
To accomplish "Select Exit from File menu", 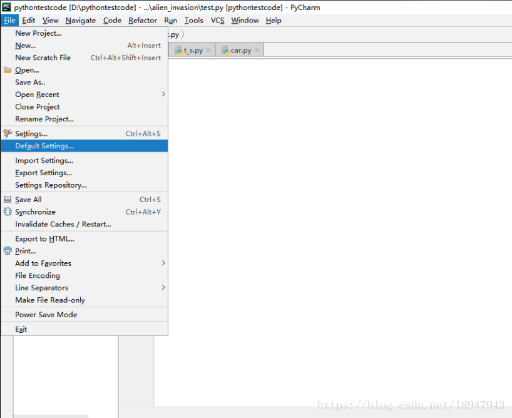I will [84, 329].
